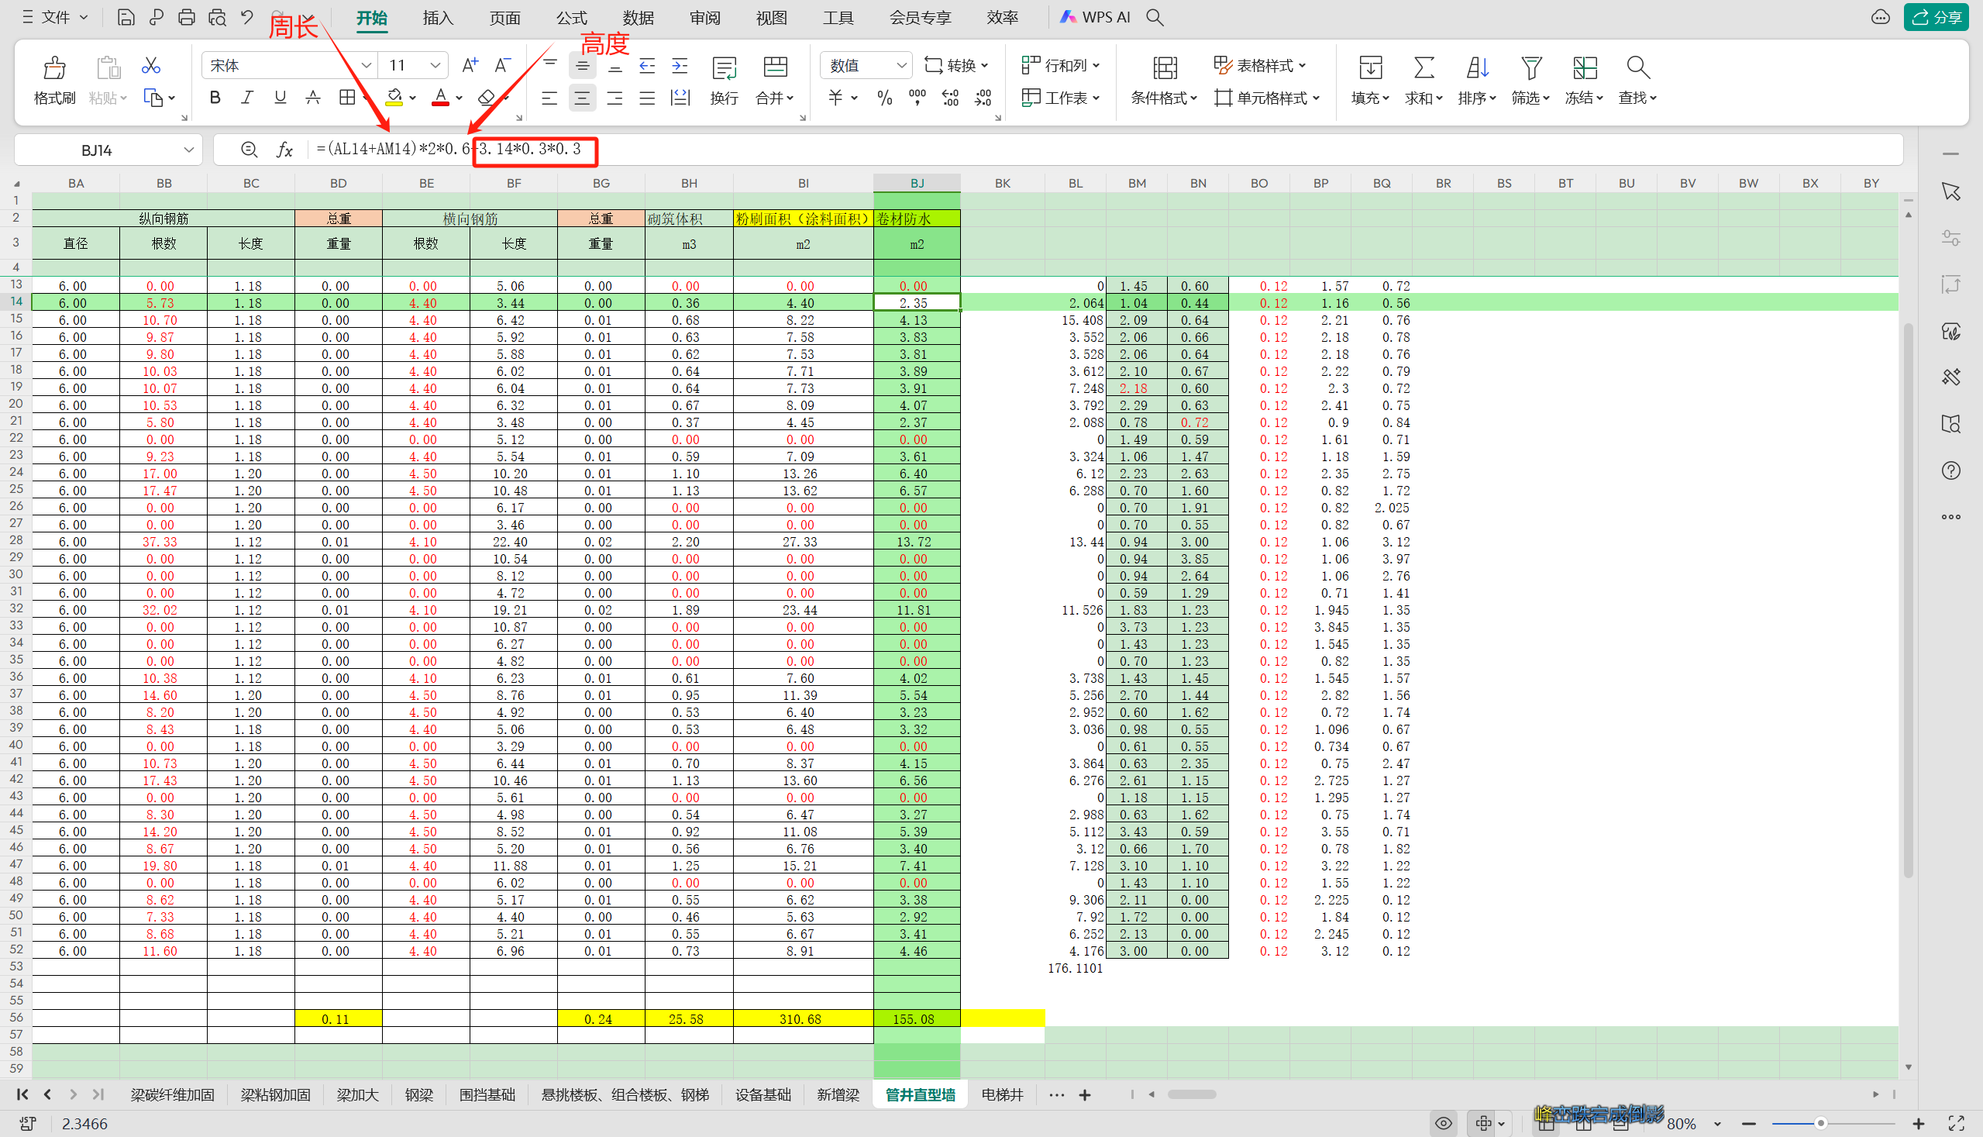Increase font size with the A+ icon
The image size is (1983, 1137).
point(470,66)
